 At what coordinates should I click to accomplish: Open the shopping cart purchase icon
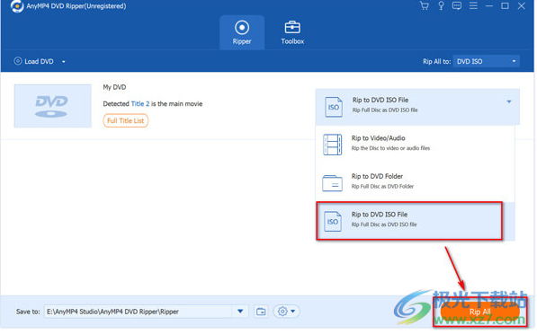click(x=425, y=5)
